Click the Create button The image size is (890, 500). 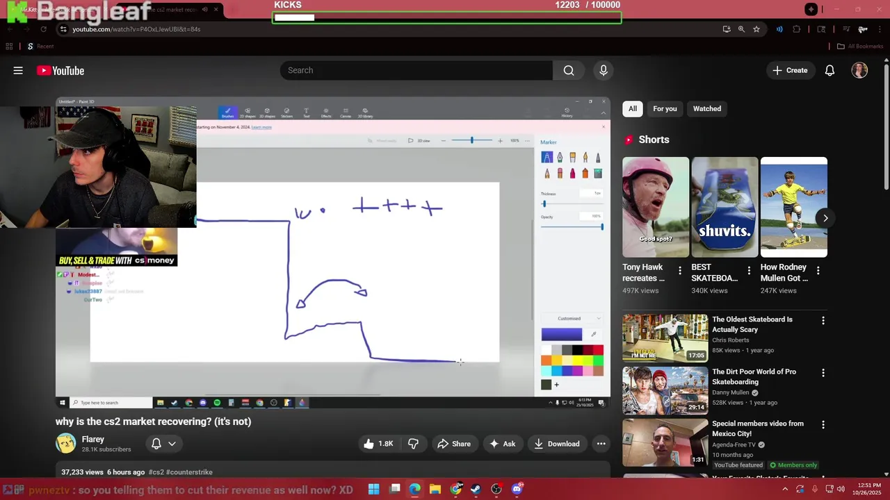point(791,70)
